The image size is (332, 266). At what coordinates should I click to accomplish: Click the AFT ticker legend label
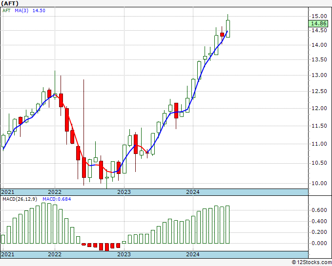click(6, 11)
